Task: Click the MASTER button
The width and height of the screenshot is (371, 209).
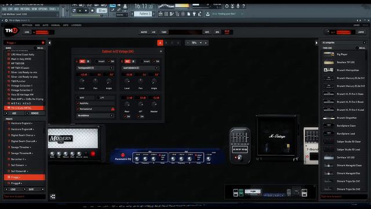Action: (144, 32)
